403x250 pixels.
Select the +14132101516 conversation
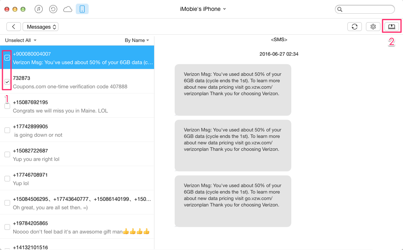tap(77, 245)
